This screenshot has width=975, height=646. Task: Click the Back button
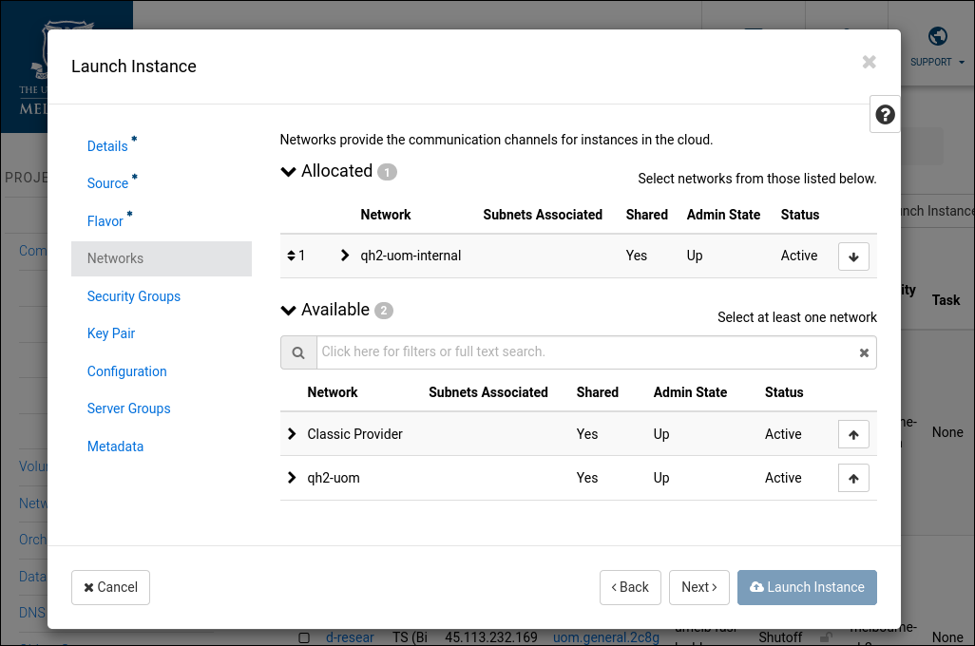coord(630,587)
